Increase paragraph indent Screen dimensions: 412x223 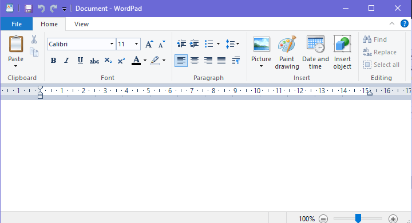click(194, 43)
